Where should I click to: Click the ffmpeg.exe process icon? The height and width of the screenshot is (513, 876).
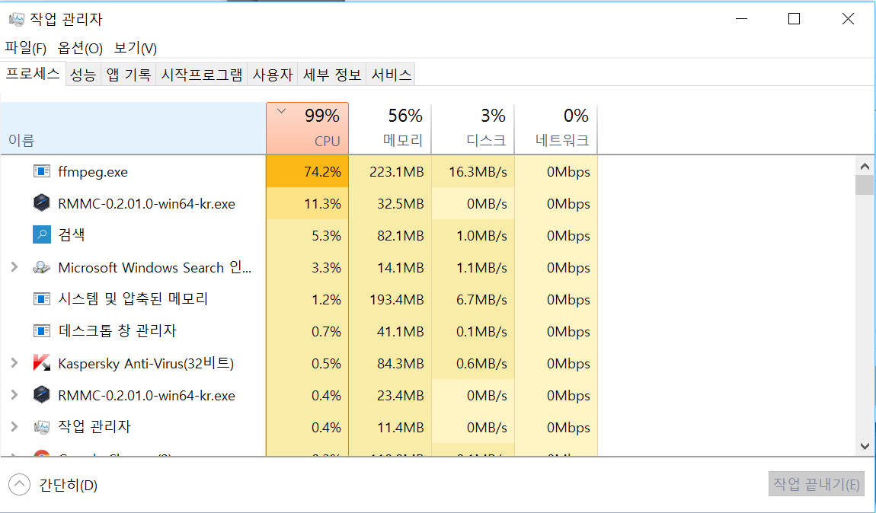pyautogui.click(x=42, y=171)
